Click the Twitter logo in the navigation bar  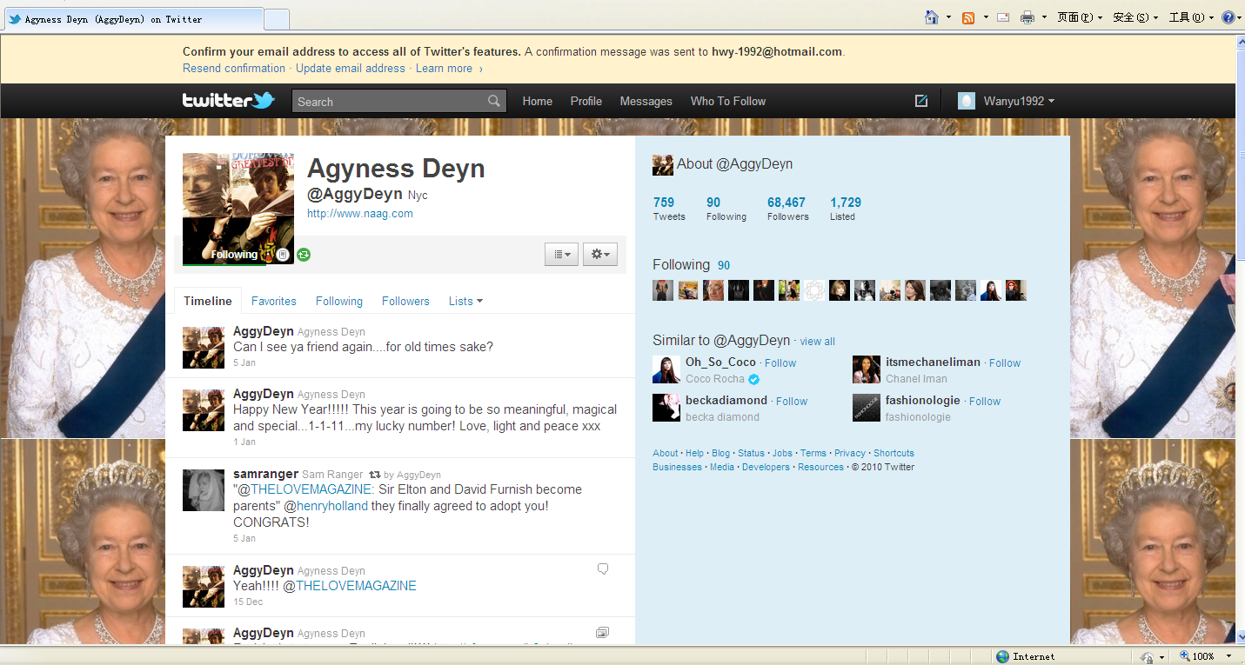[x=229, y=101]
